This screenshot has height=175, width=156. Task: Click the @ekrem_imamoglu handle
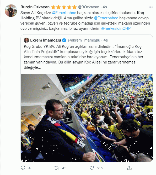coord(84,40)
